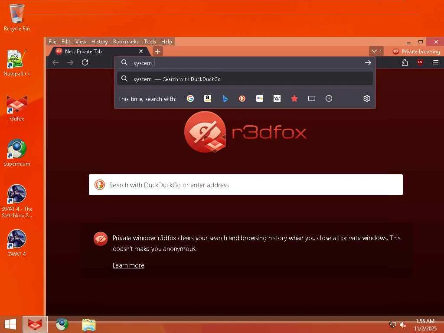The height and width of the screenshot is (333, 444).
Task: Search this time with eBay icon
Action: click(260, 98)
